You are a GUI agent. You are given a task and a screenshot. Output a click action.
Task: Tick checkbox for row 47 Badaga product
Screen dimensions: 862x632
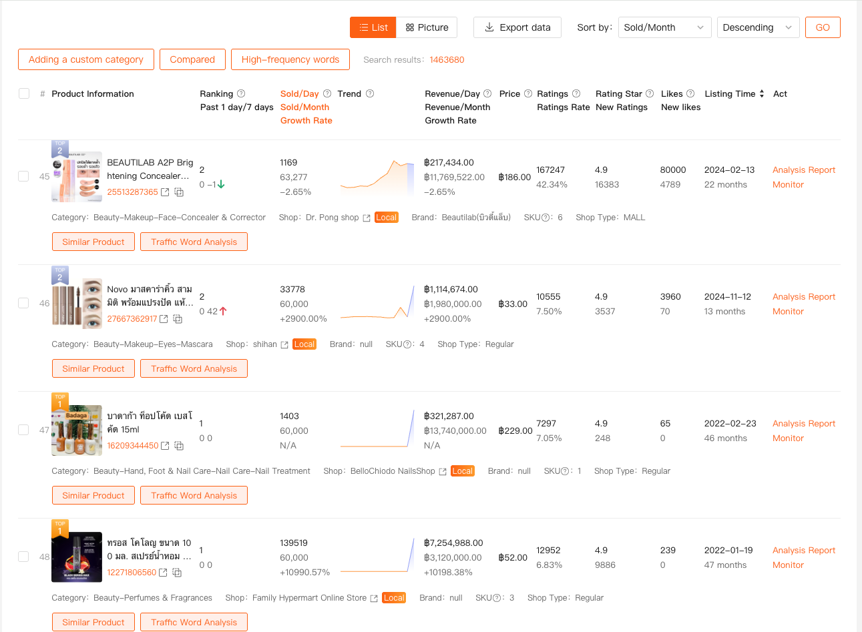pyautogui.click(x=23, y=430)
